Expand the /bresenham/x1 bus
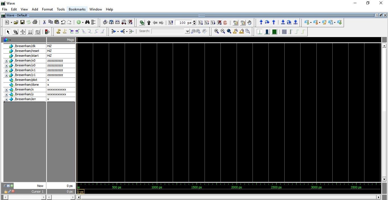The height and width of the screenshot is (200, 388). tap(6, 70)
